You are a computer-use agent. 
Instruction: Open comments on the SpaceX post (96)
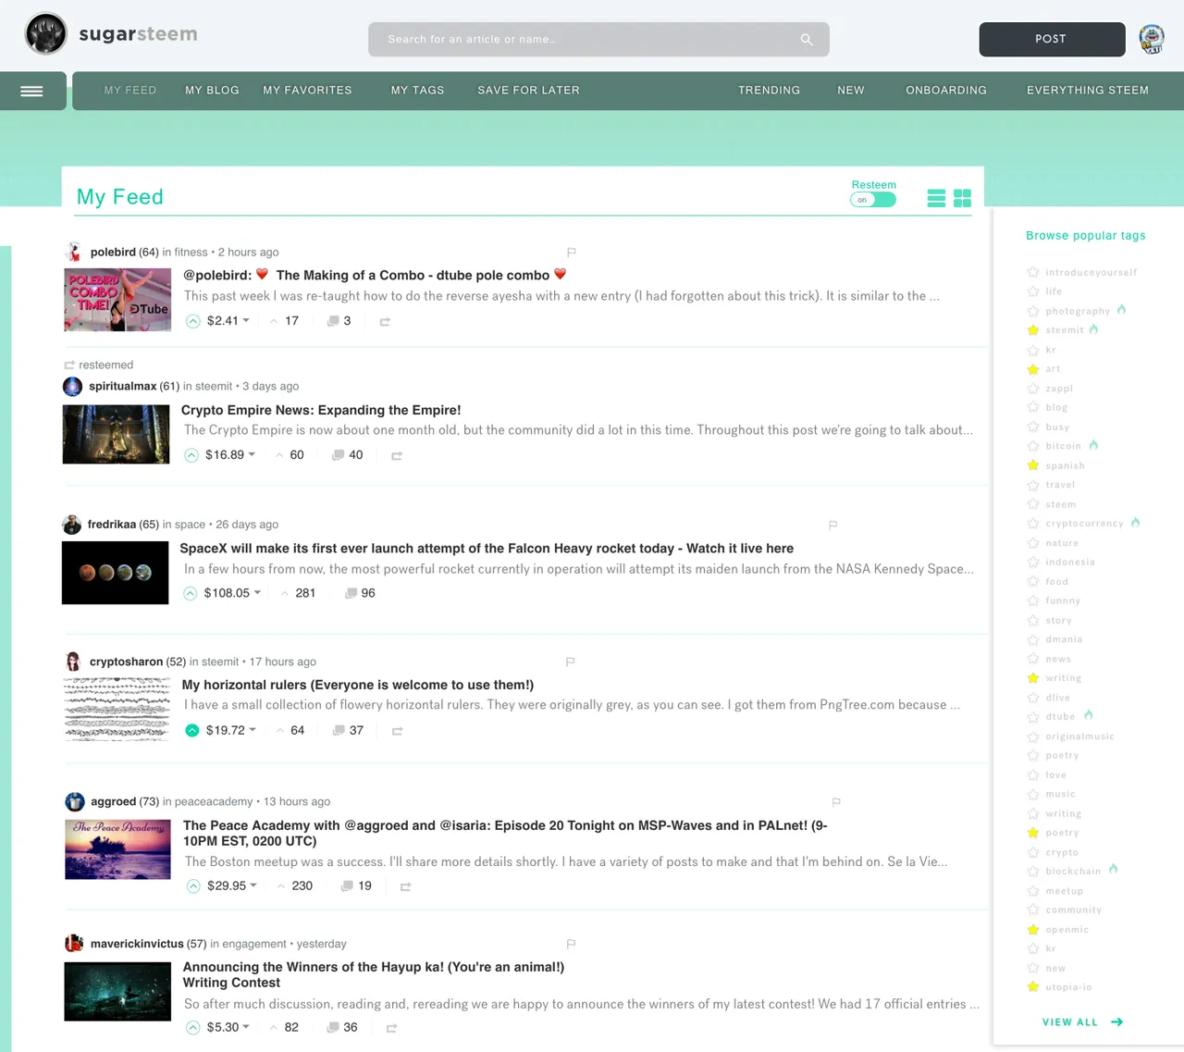(x=360, y=593)
